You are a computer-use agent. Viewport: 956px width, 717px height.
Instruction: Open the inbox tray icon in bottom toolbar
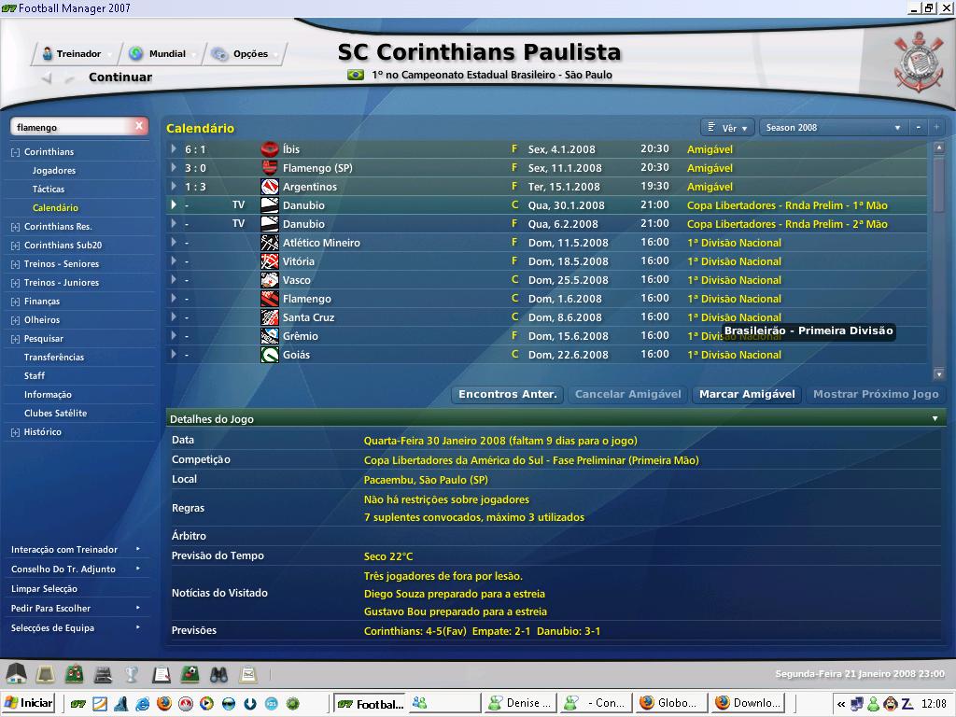(46, 674)
